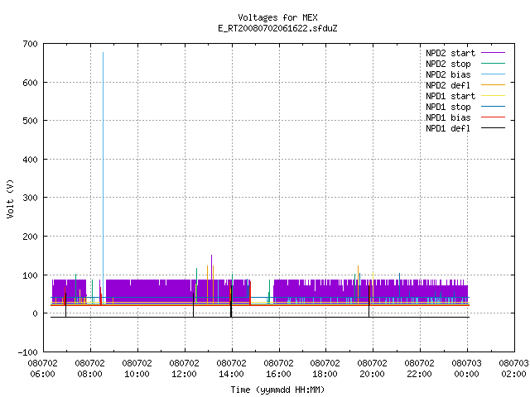Click the 'NPD2 start' legend label
The image size is (530, 397).
(x=450, y=53)
